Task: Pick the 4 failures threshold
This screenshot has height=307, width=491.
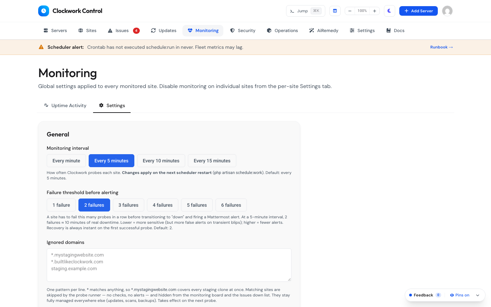Action: (163, 205)
